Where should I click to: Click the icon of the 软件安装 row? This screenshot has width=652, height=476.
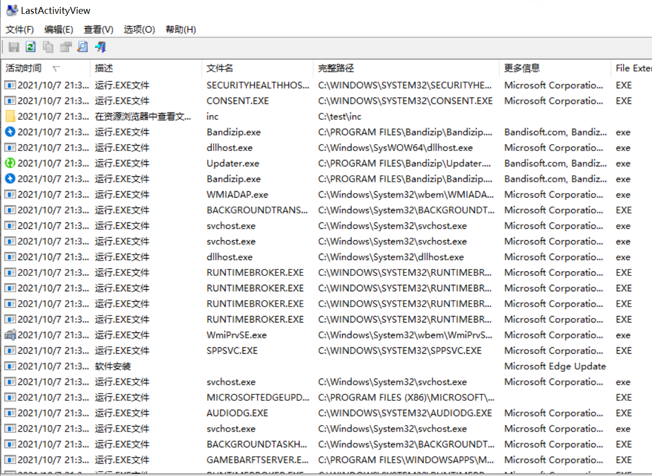point(10,366)
